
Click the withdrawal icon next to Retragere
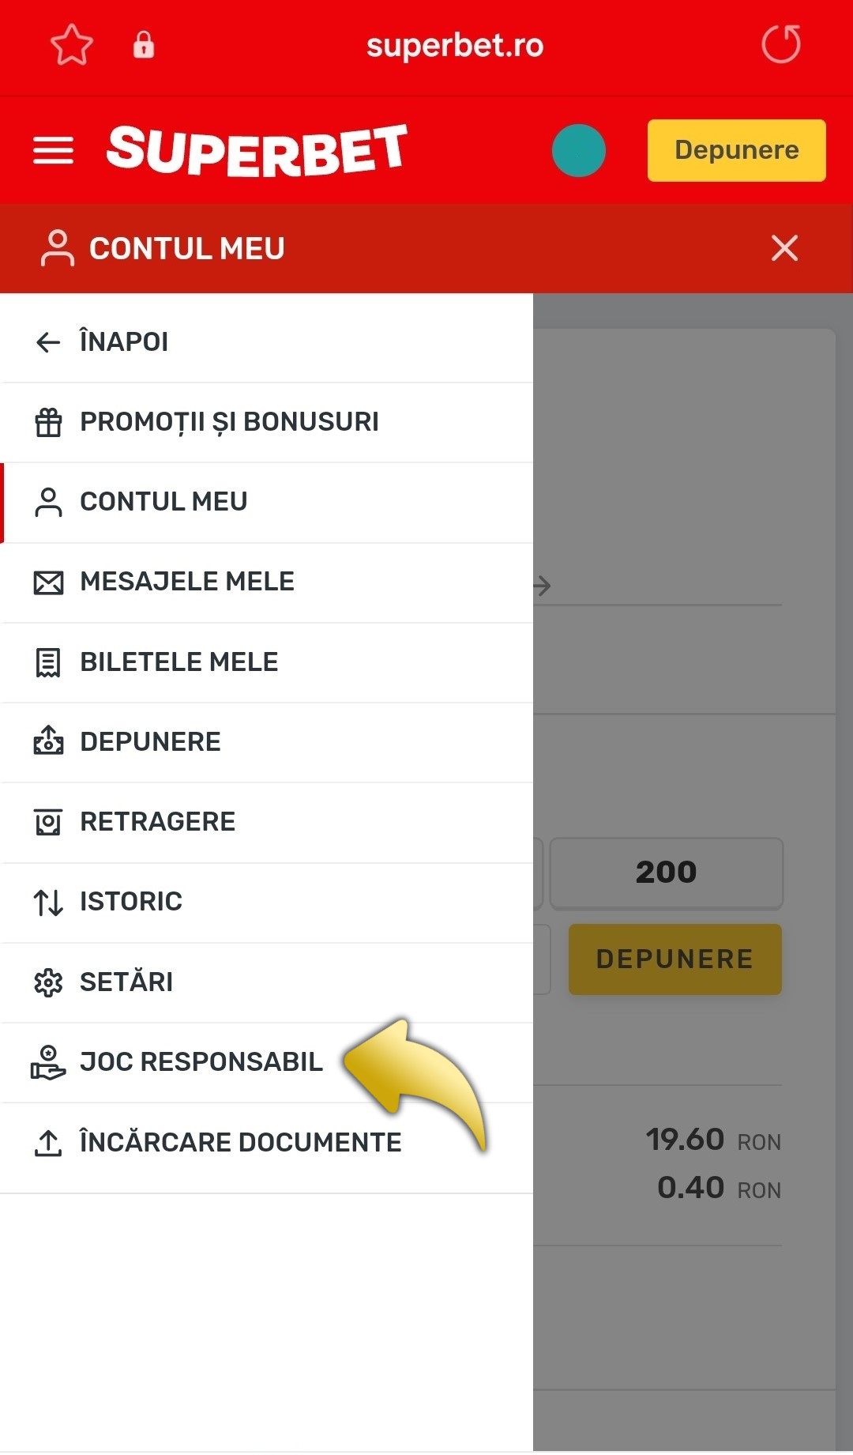pos(49,821)
